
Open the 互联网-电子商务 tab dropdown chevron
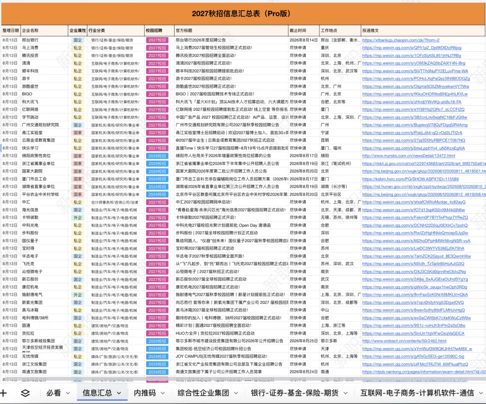[481, 393]
